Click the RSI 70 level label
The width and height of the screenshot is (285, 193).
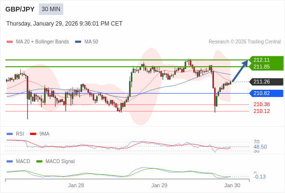(256, 142)
